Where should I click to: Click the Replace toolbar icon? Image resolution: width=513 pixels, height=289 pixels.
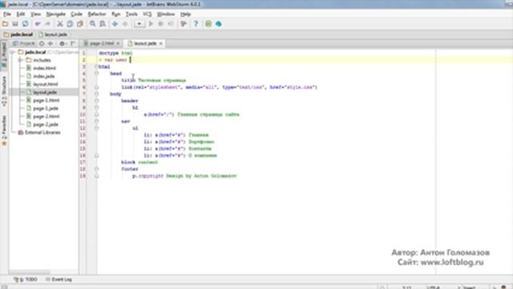103,24
